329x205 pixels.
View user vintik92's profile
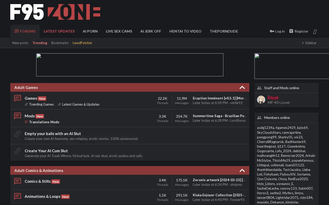coord(236,103)
